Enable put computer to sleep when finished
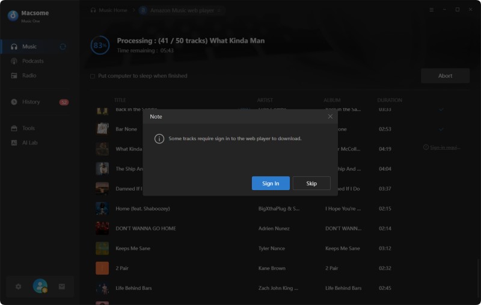 click(93, 76)
